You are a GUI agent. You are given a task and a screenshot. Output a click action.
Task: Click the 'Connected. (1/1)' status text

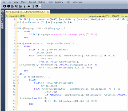pyautogui.click(x=17, y=16)
